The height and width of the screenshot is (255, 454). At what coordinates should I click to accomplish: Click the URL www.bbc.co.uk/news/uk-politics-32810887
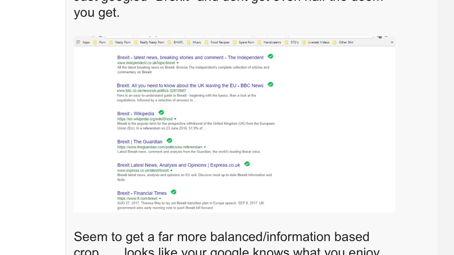[x=151, y=91]
